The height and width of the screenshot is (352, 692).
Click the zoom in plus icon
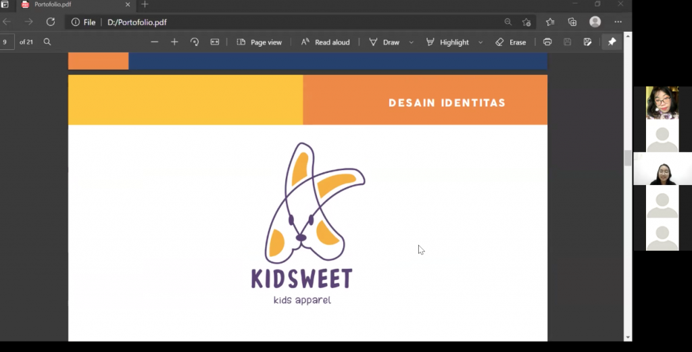[x=174, y=42]
